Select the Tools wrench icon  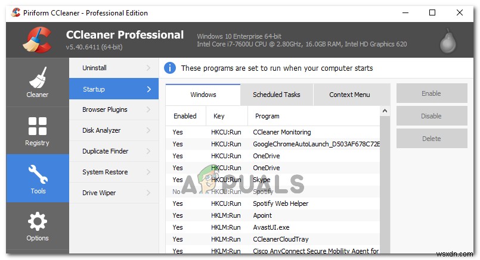click(37, 174)
